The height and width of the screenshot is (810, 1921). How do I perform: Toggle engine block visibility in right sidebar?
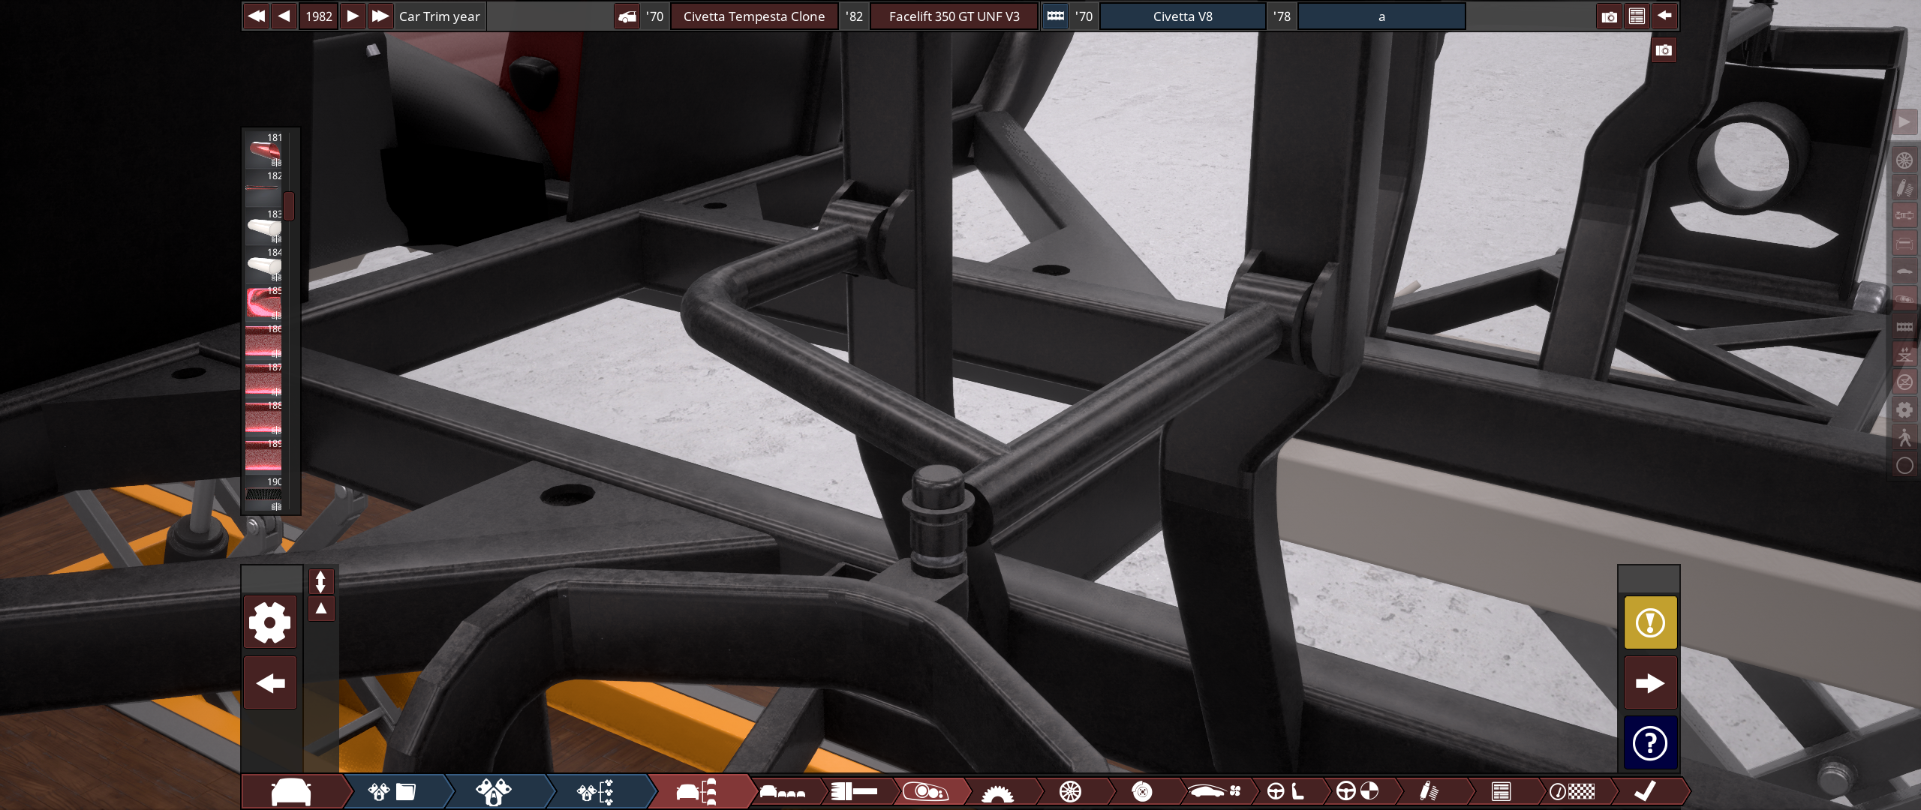click(x=1904, y=326)
